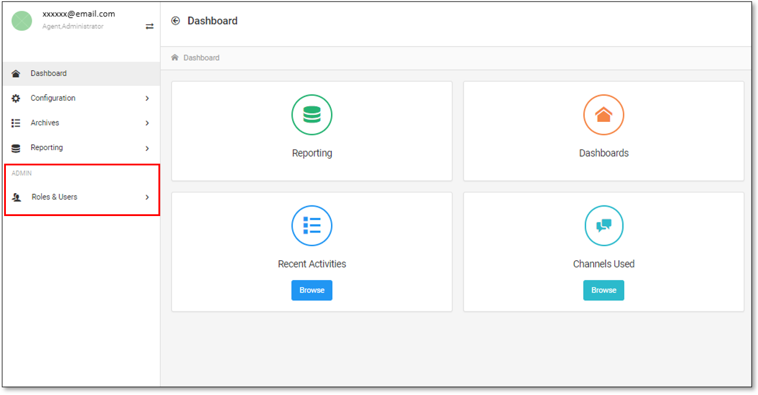The image size is (758, 395).
Task: Expand the Configuration menu chevron
Action: pyautogui.click(x=147, y=98)
